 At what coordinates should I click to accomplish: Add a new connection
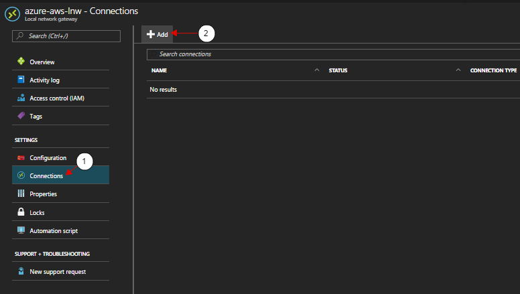(x=157, y=34)
